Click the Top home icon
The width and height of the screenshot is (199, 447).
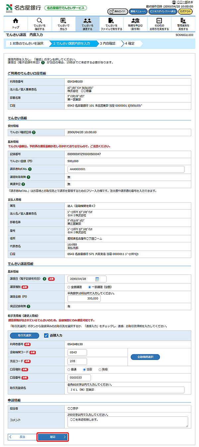16,21
